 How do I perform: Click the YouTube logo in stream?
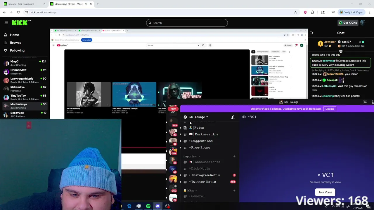click(x=62, y=45)
